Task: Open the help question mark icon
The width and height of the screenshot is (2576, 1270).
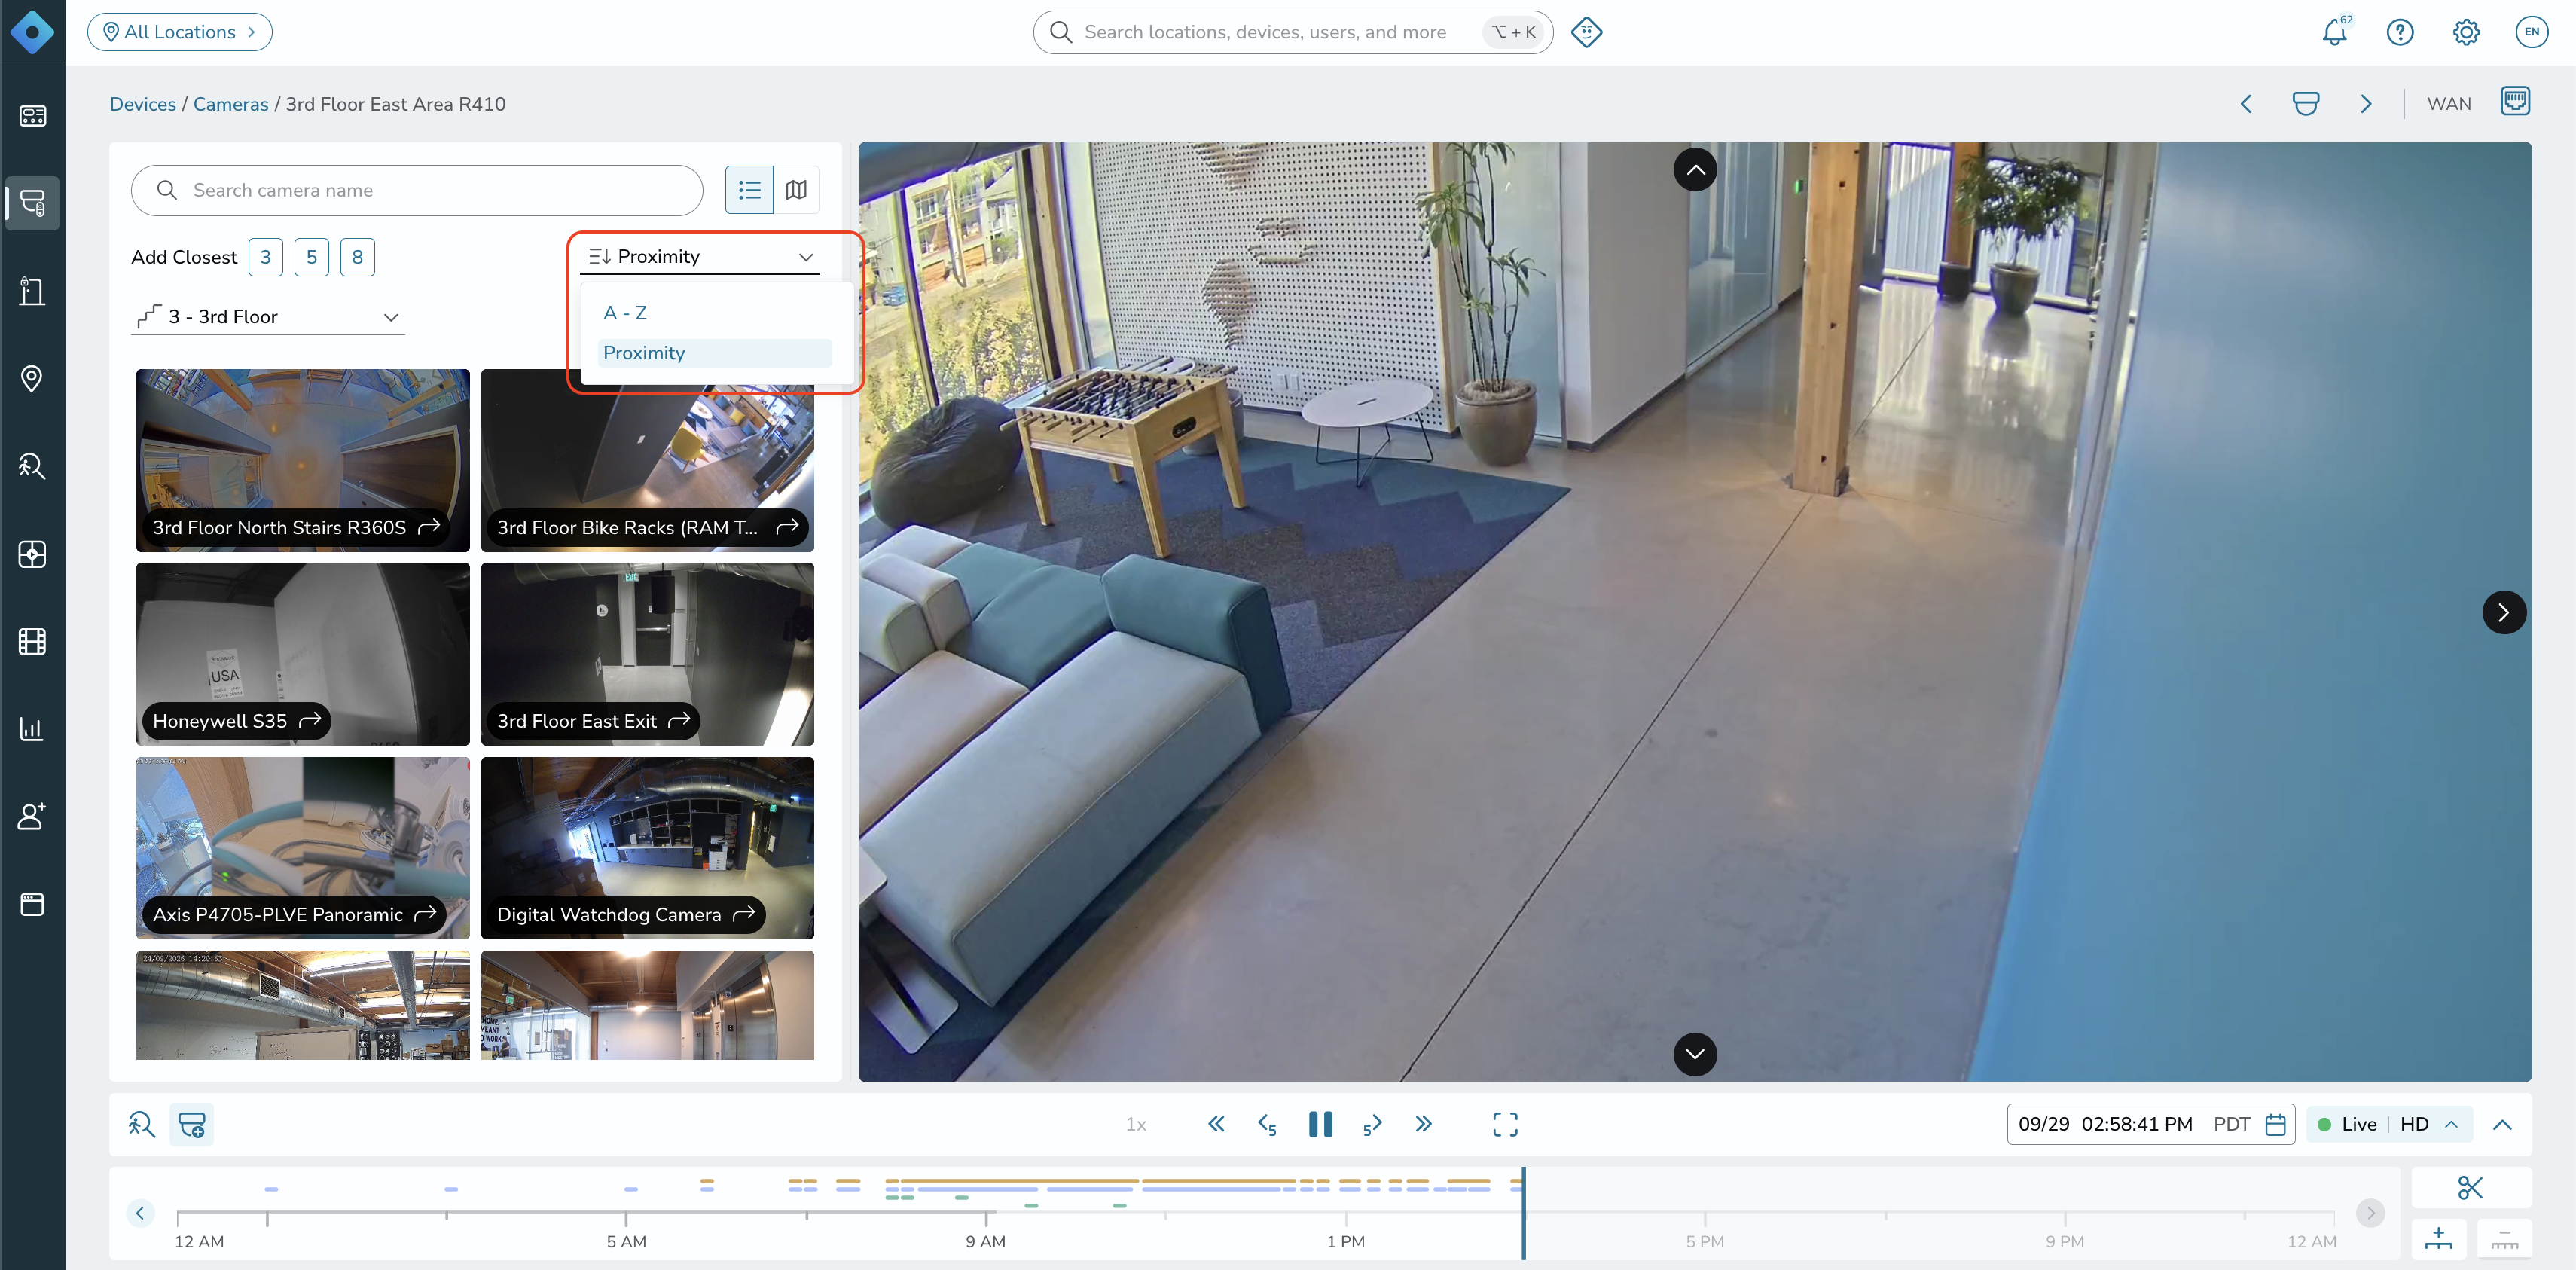Action: pos(2400,32)
